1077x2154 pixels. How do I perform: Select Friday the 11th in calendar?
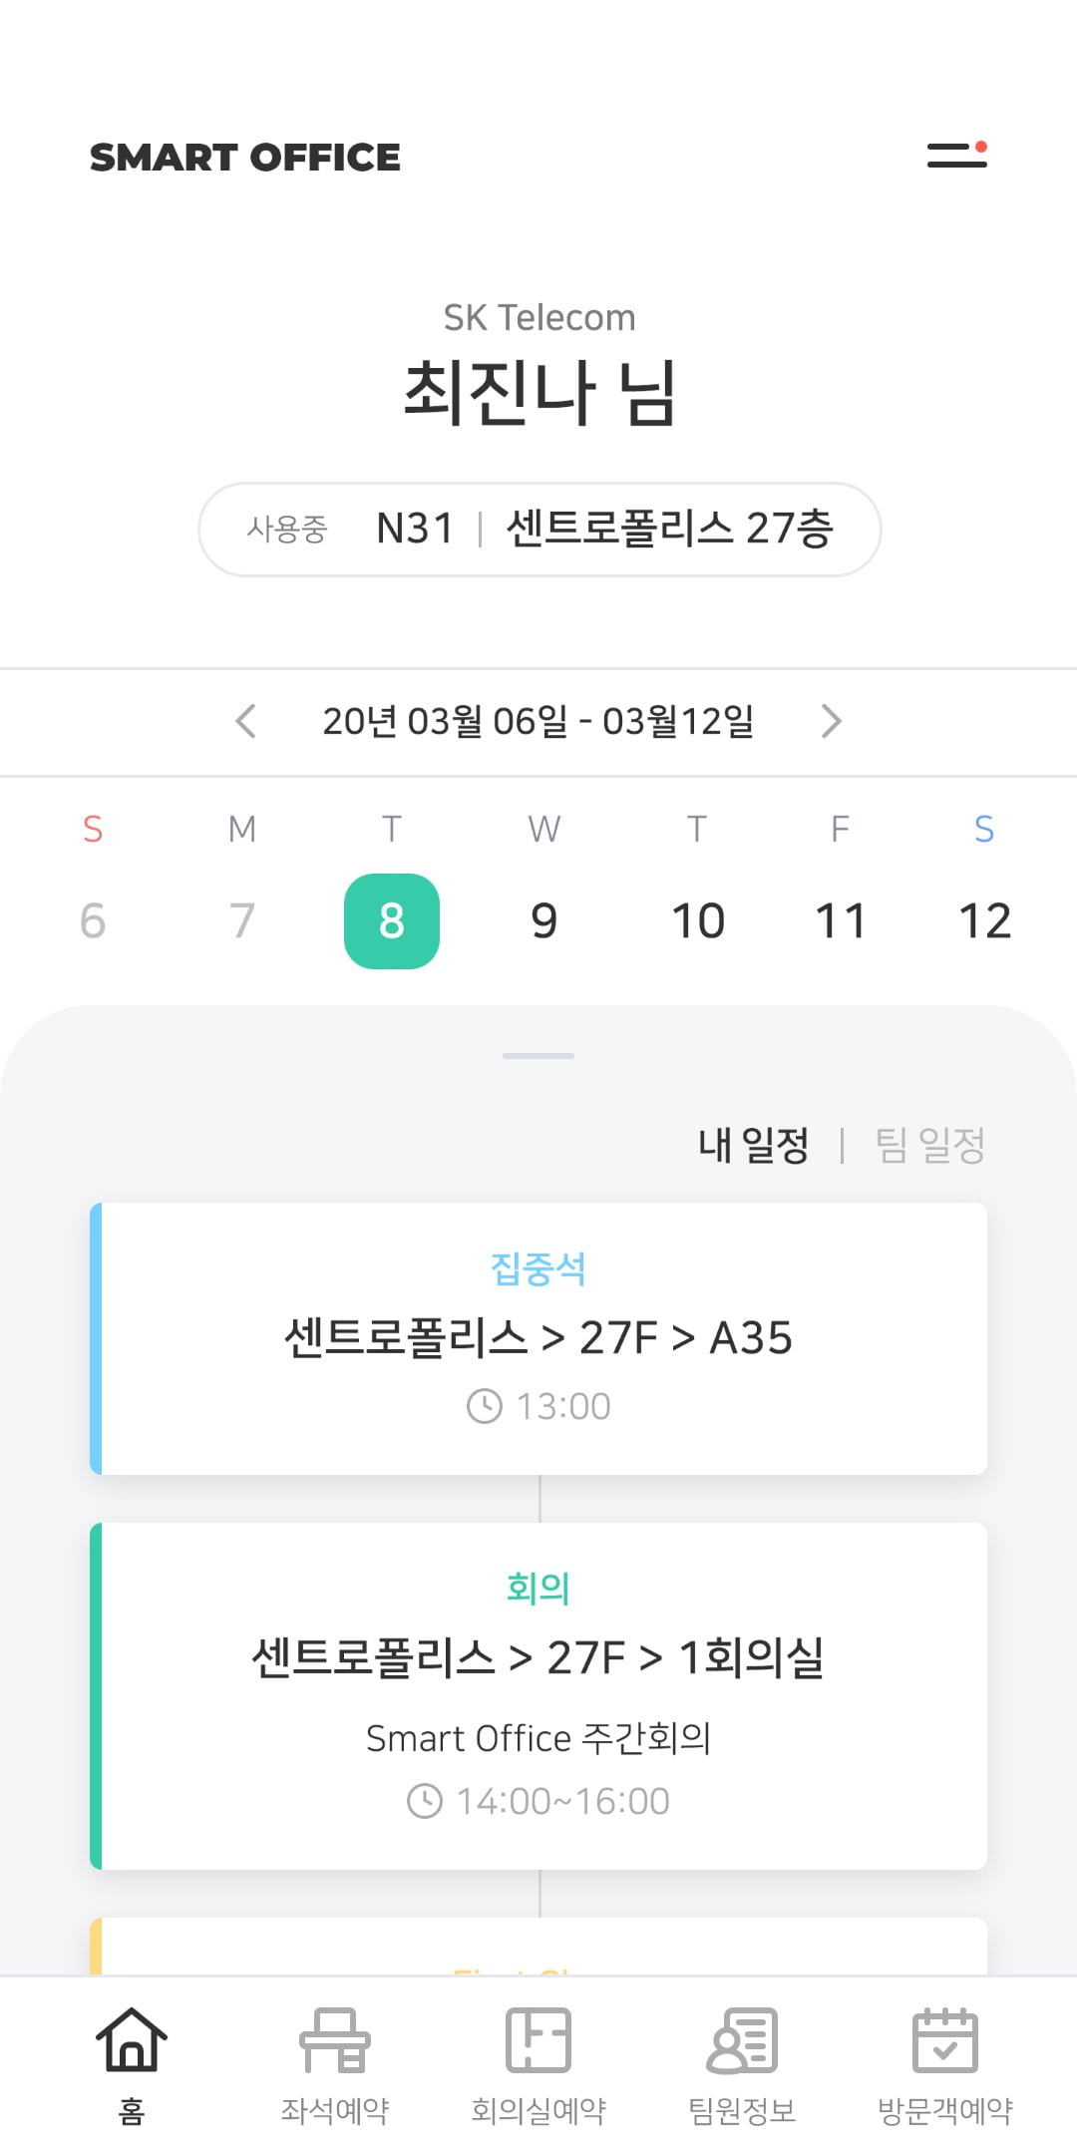[x=841, y=920]
